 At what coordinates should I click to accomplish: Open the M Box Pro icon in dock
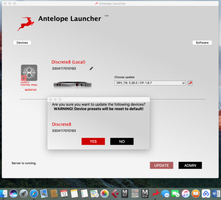[125, 194]
